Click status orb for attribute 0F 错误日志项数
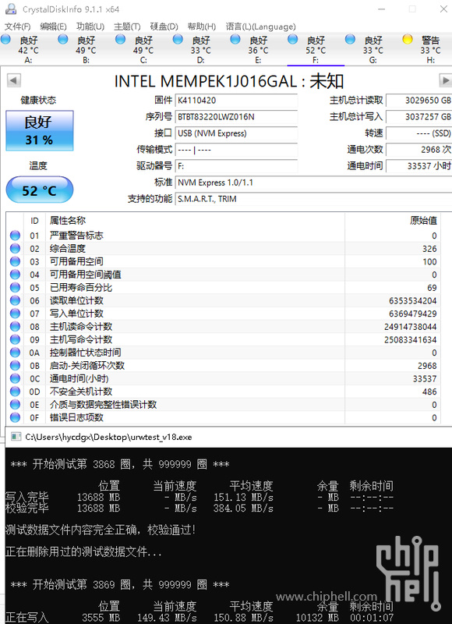The height and width of the screenshot is (624, 452). [15, 417]
